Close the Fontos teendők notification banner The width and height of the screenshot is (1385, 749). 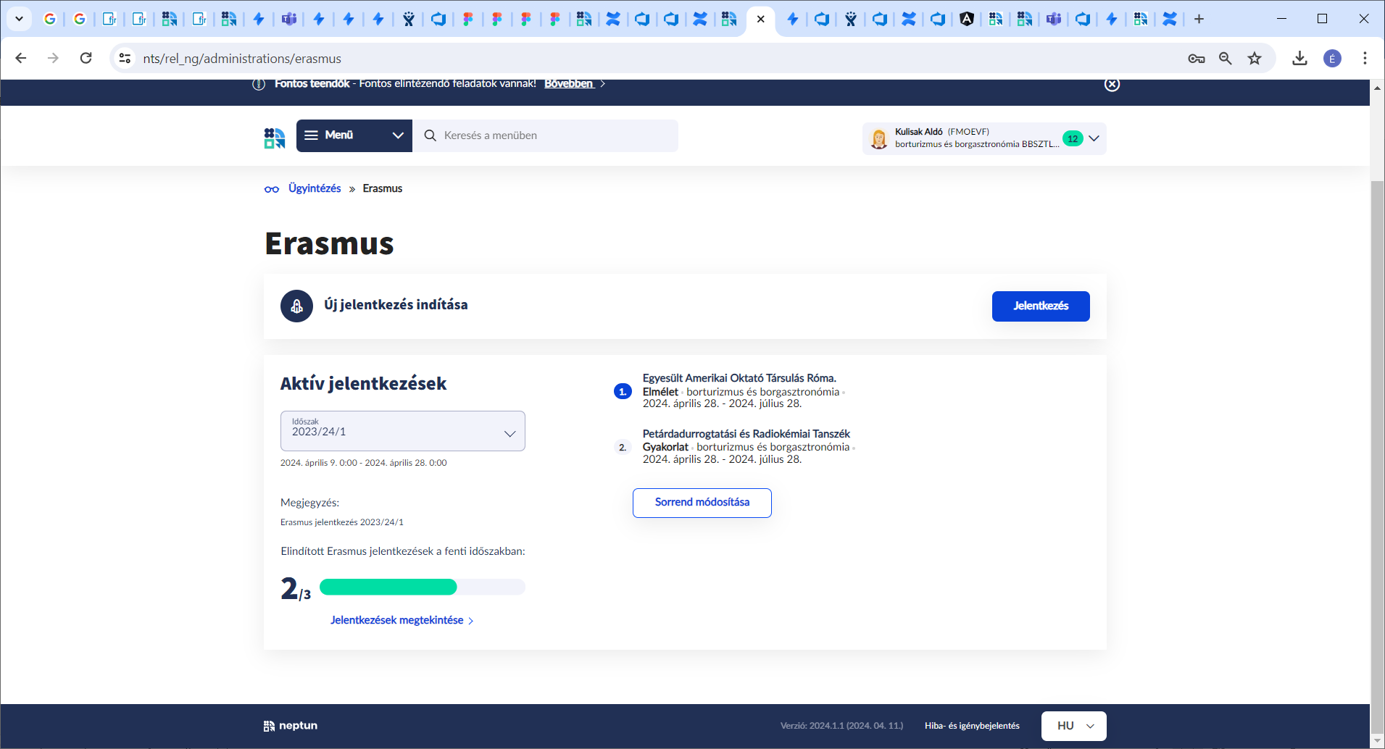tap(1112, 85)
